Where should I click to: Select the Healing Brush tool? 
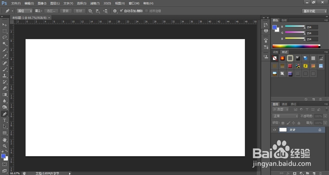coord(4,63)
